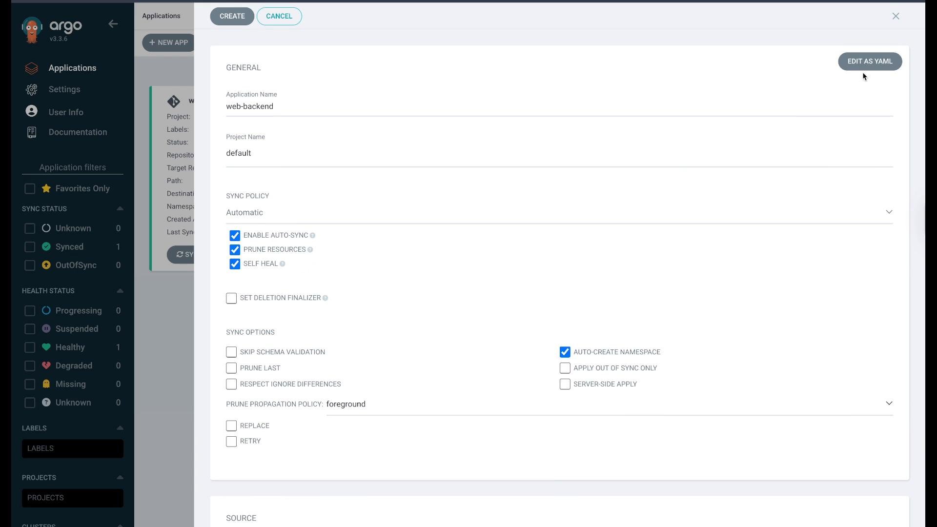Click the Applications layers icon

pos(32,68)
